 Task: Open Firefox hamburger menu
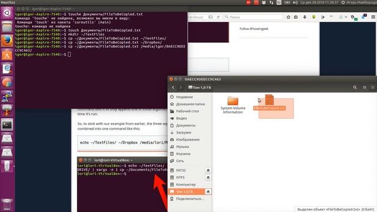click(373, 17)
